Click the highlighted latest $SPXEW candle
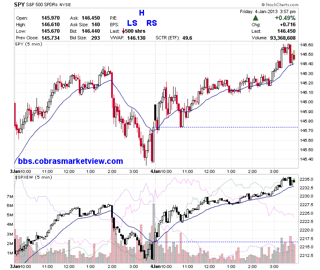The width and height of the screenshot is (320, 270). pyautogui.click(x=294, y=180)
